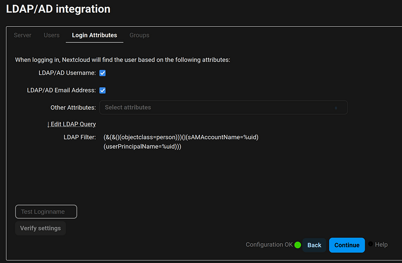
Task: Click the green Configuration OK status indicator
Action: click(298, 245)
